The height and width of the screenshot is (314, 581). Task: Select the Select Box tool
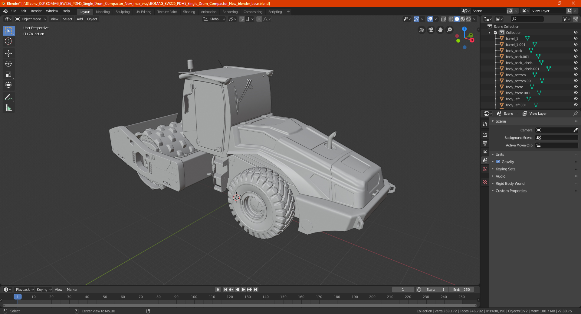8,31
